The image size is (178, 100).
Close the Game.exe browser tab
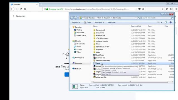tap(37, 4)
